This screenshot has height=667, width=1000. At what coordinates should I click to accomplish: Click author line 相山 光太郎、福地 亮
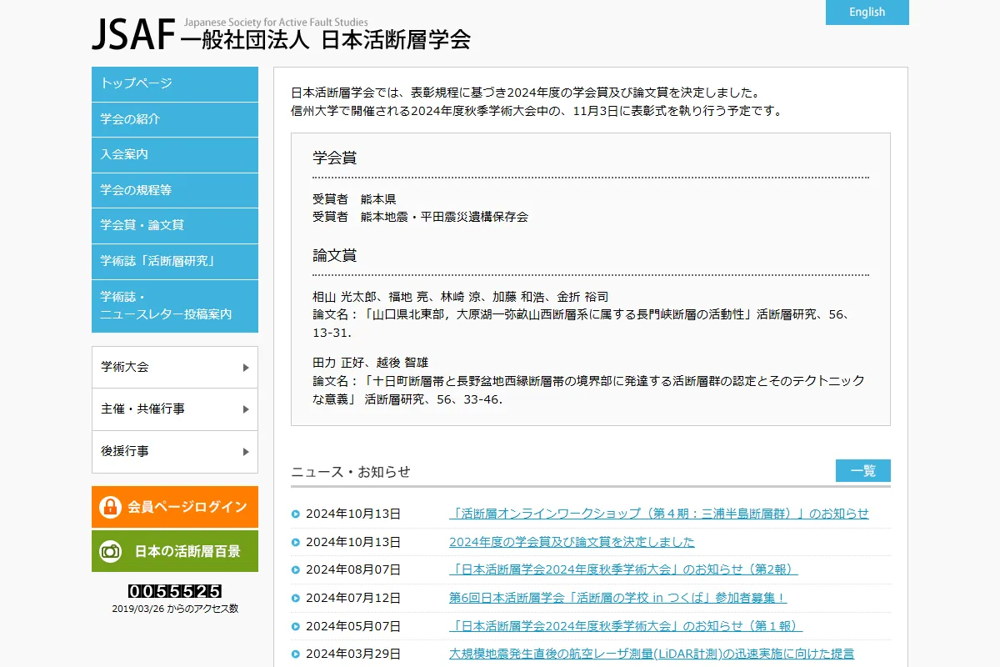click(x=461, y=297)
